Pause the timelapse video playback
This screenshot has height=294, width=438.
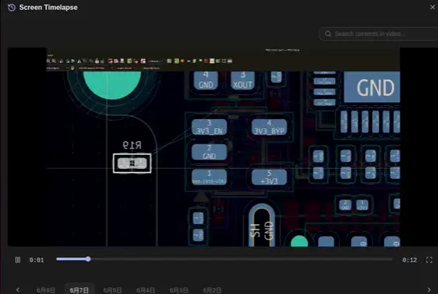point(18,260)
